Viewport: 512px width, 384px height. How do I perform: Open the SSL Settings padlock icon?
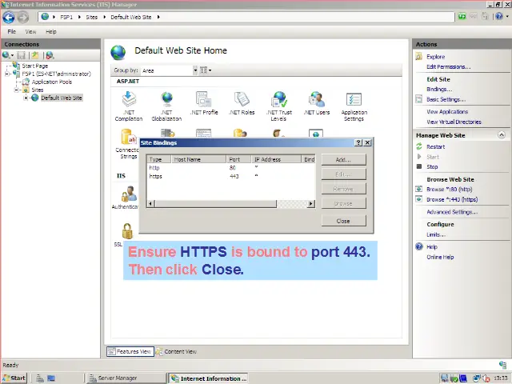coord(126,231)
